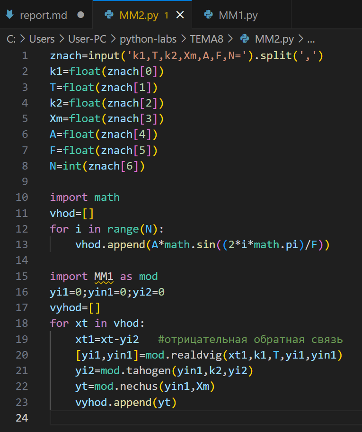Click the problem count badge on MM2.py tab

coord(166,15)
